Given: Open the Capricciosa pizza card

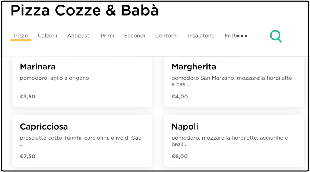Looking at the screenshot, I should pos(82,141).
